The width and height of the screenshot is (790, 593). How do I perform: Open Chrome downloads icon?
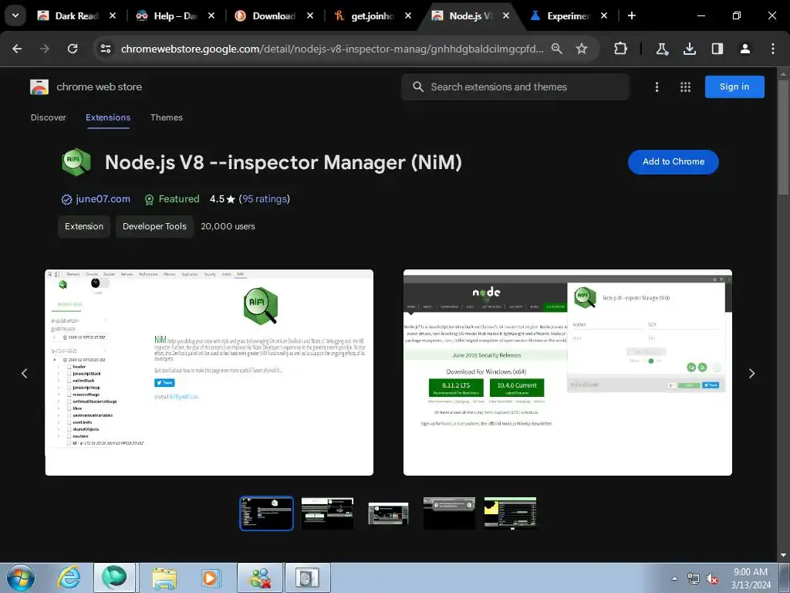point(689,49)
